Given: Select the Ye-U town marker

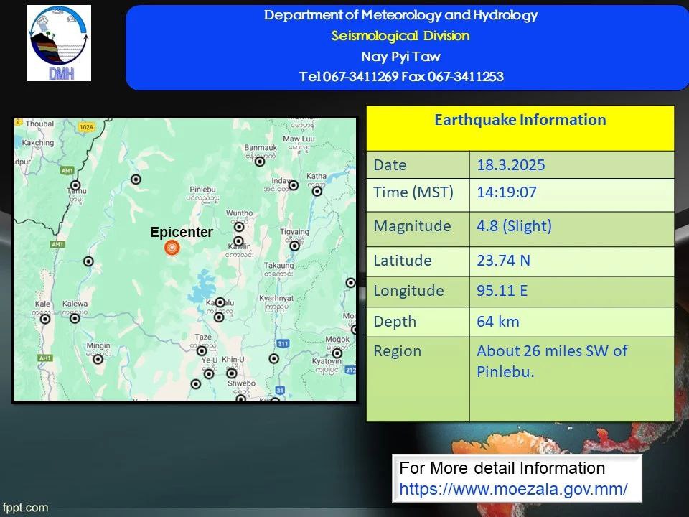Looking at the screenshot, I should pos(209,373).
